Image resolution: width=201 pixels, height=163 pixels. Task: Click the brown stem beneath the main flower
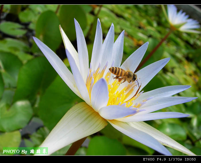pyautogui.click(x=76, y=147)
